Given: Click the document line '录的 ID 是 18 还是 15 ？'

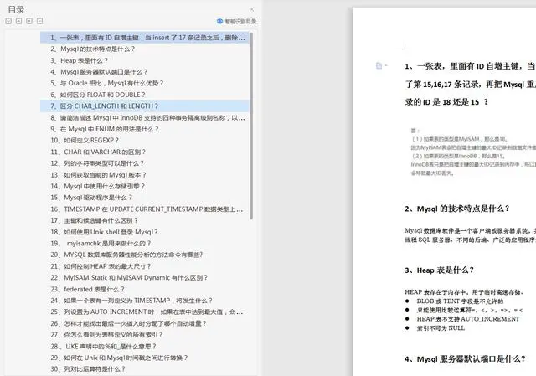Looking at the screenshot, I should point(446,102).
